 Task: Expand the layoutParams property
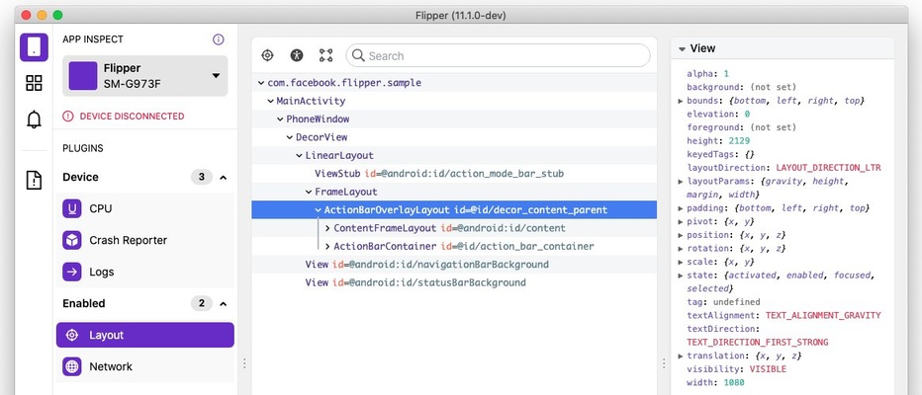681,182
